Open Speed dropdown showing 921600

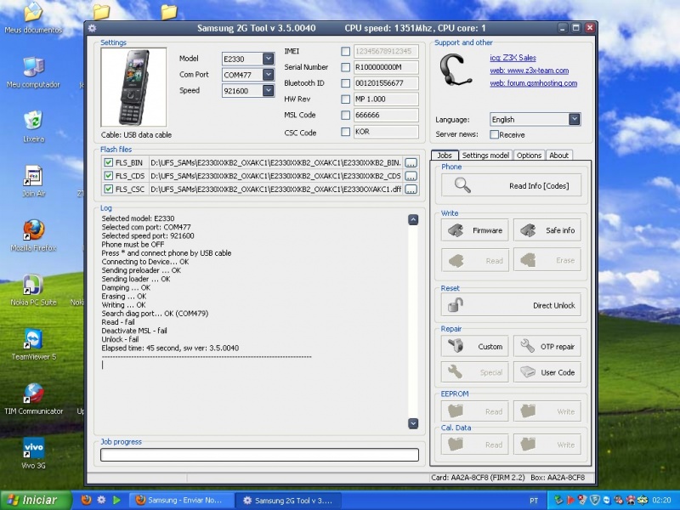269,91
